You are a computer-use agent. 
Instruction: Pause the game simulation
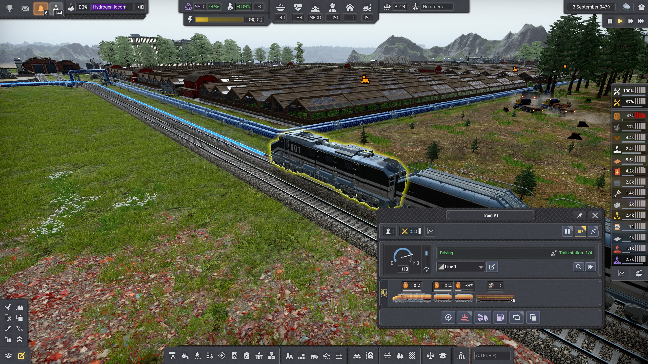coord(610,21)
